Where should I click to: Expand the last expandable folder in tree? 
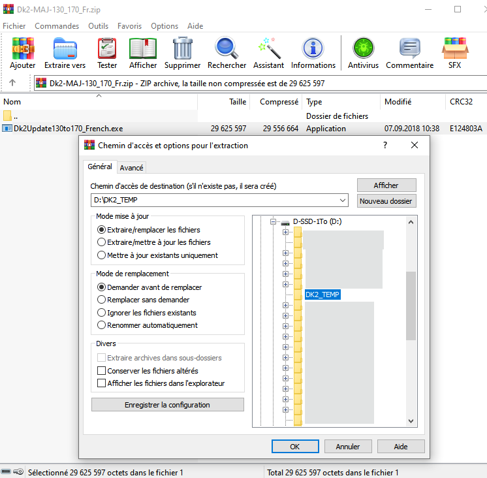(285, 409)
